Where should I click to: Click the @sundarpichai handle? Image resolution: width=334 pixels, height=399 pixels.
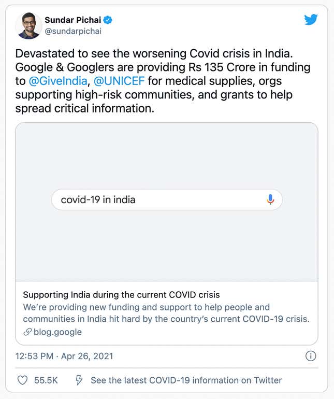(x=73, y=31)
